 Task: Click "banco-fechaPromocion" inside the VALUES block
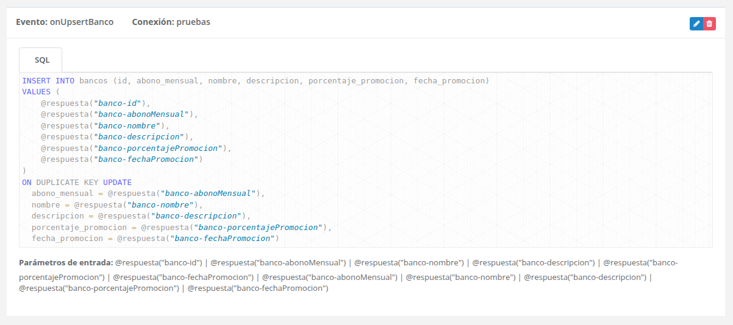pyautogui.click(x=145, y=159)
